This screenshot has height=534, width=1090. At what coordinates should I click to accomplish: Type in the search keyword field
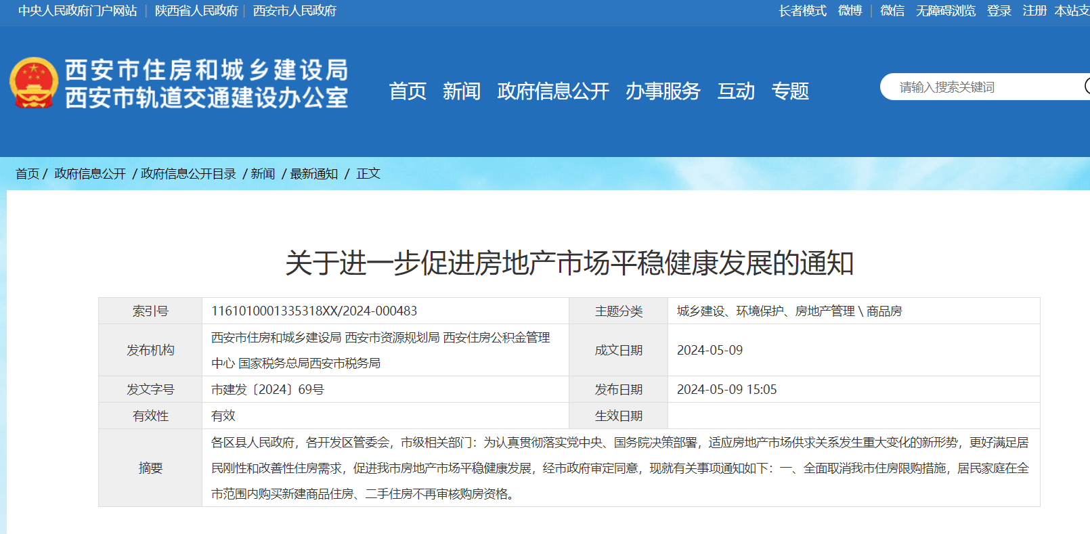982,87
